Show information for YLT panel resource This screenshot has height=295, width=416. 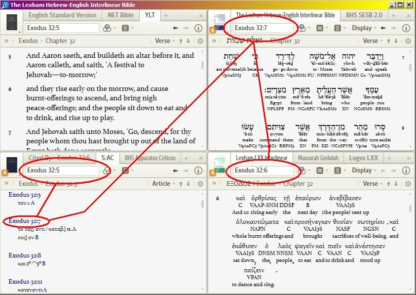click(x=198, y=28)
